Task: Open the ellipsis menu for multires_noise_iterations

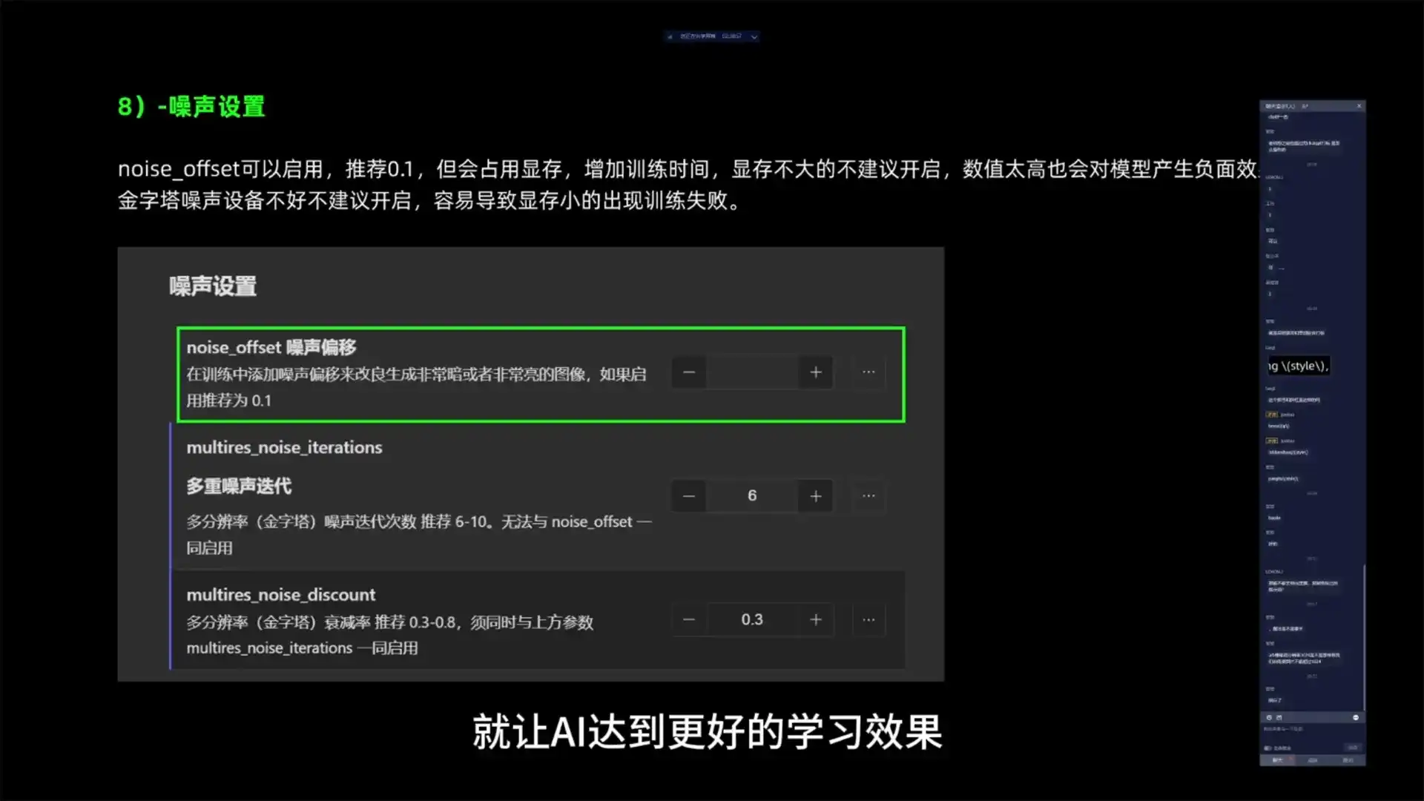Action: (x=868, y=495)
